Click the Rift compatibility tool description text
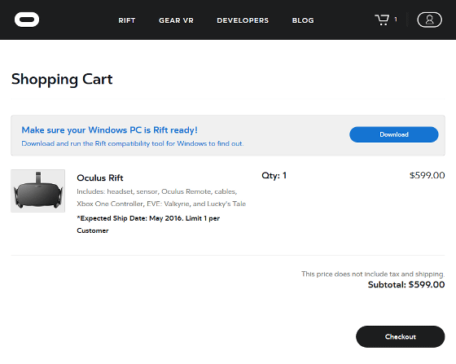 (133, 143)
